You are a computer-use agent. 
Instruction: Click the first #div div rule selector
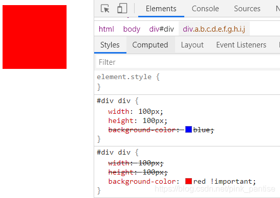(114, 101)
